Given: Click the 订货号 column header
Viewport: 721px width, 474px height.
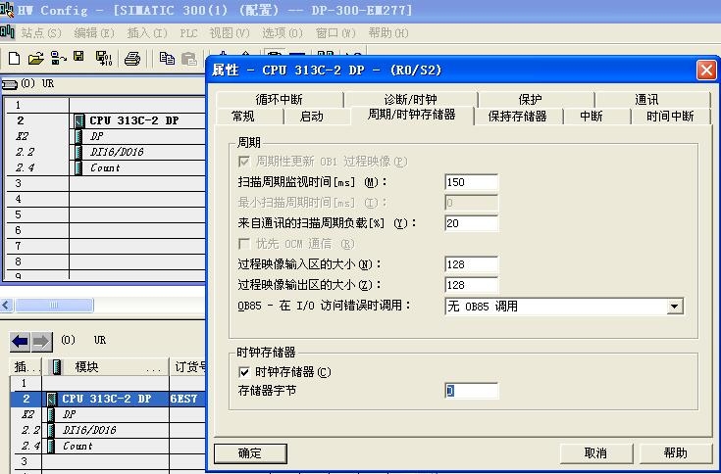Looking at the screenshot, I should point(187,366).
